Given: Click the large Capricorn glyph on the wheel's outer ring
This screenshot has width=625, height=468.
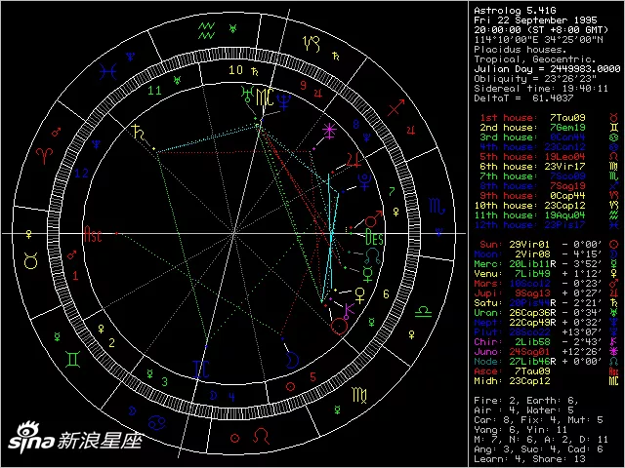Looking at the screenshot, I should tap(312, 44).
